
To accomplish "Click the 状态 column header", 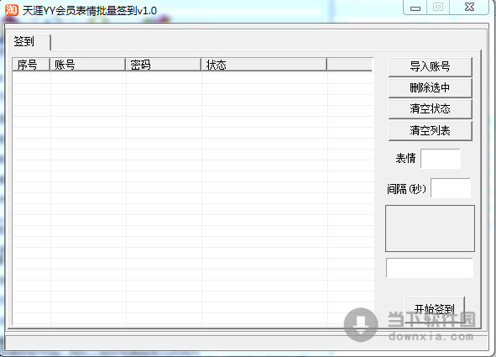I will (264, 65).
